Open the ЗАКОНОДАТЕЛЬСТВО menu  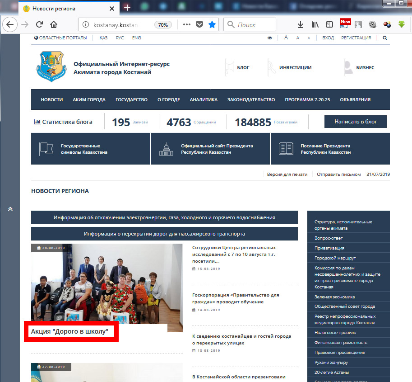[251, 100]
